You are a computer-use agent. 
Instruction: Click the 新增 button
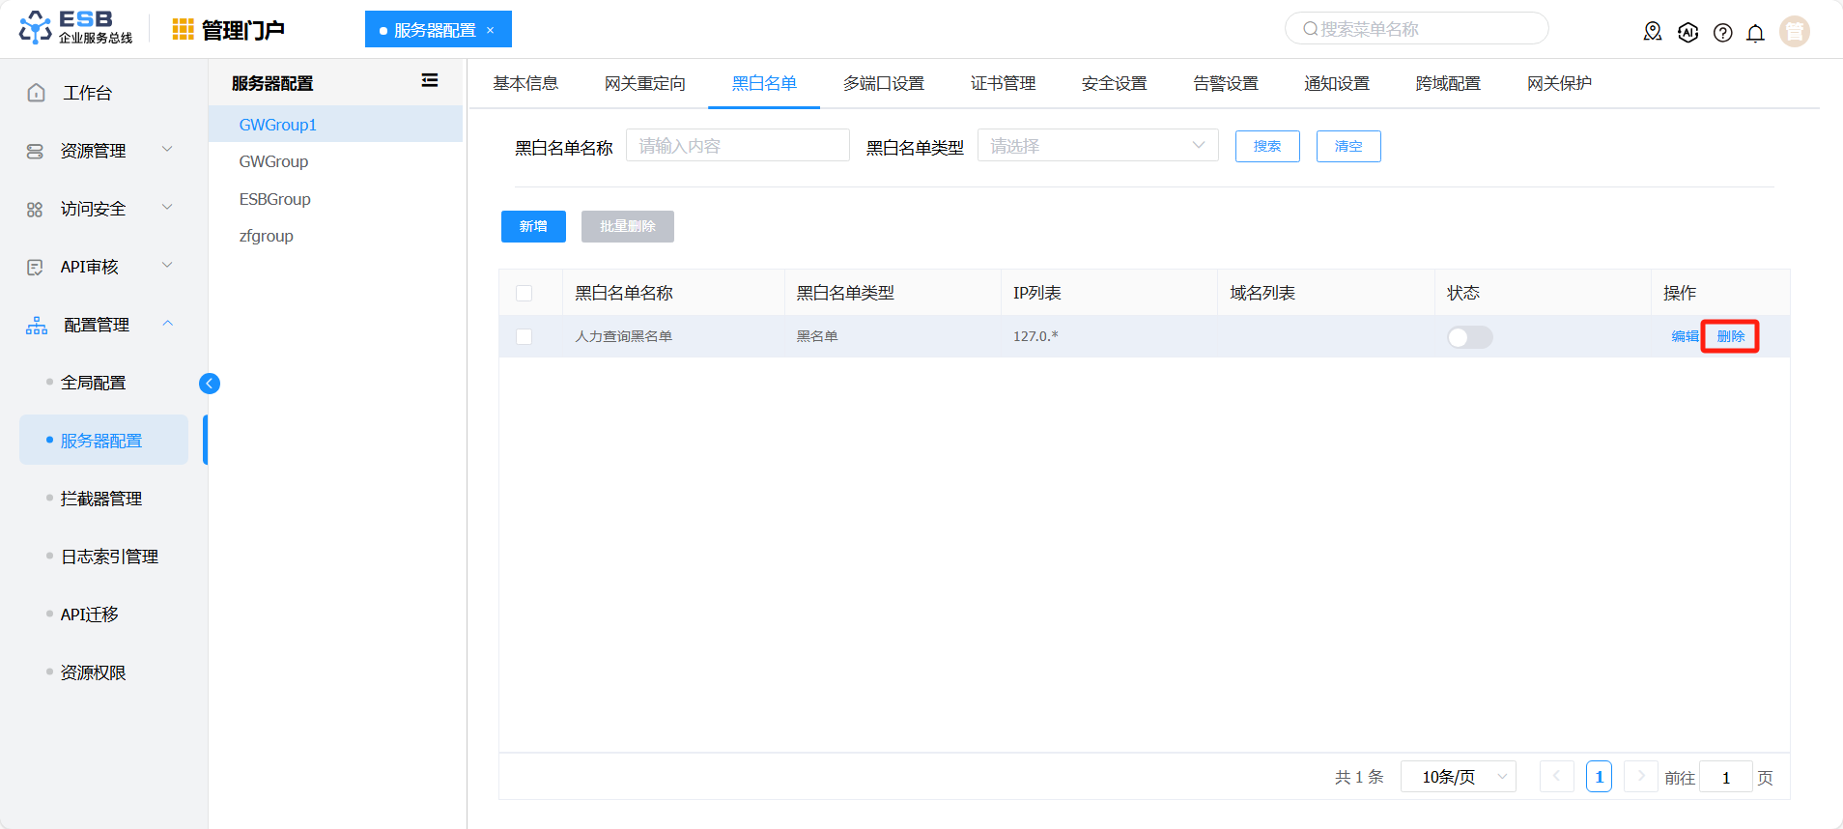533,226
